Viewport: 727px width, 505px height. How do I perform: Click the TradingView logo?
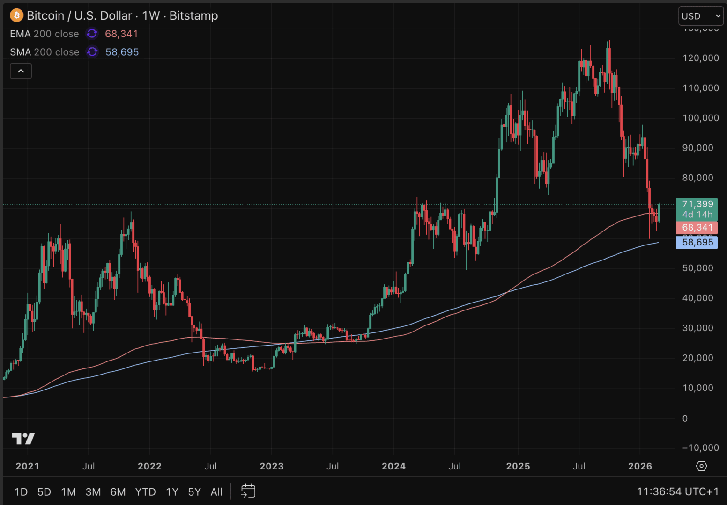coord(23,439)
